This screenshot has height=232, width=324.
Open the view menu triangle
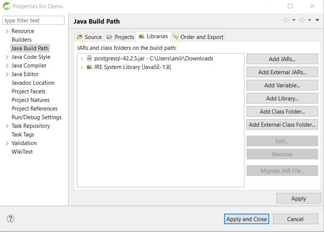tap(317, 20)
